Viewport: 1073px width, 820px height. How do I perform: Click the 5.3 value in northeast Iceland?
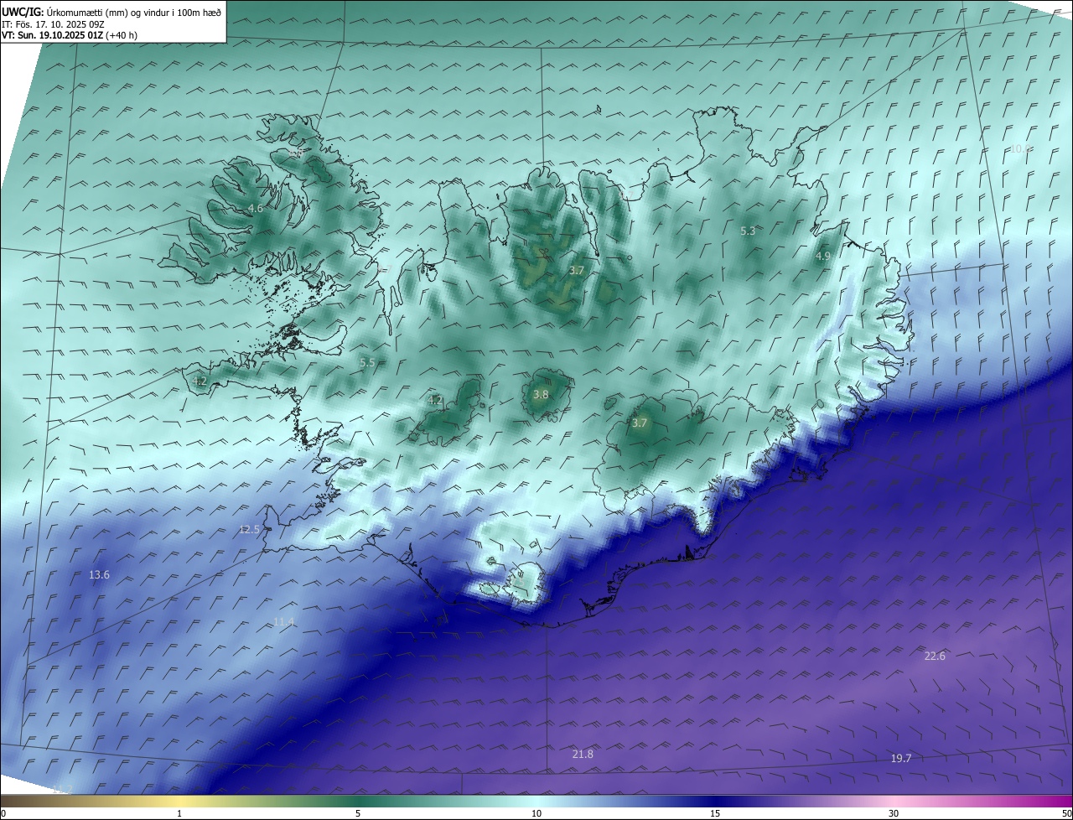click(x=748, y=231)
